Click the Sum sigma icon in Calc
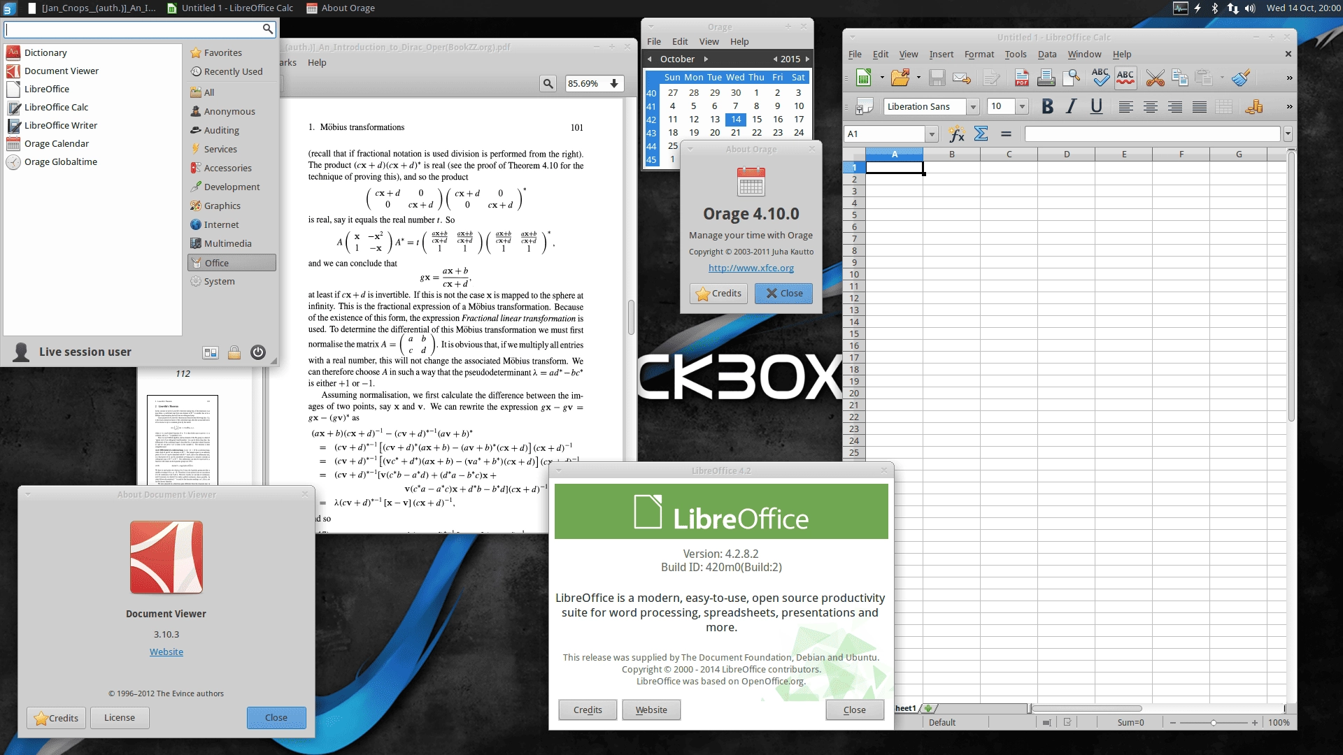Viewport: 1343px width, 755px height. (981, 134)
